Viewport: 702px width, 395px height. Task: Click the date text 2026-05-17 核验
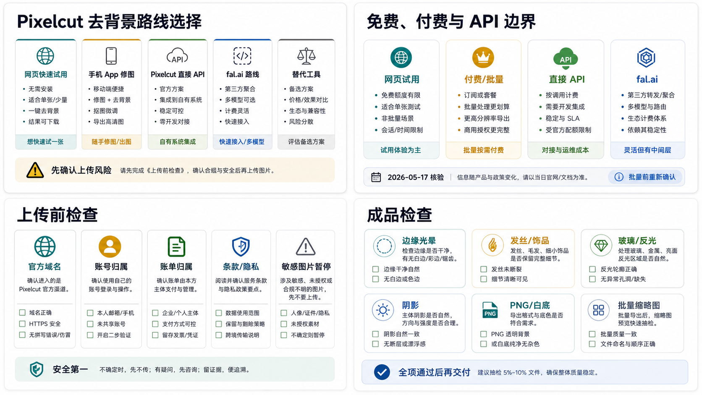tap(416, 177)
